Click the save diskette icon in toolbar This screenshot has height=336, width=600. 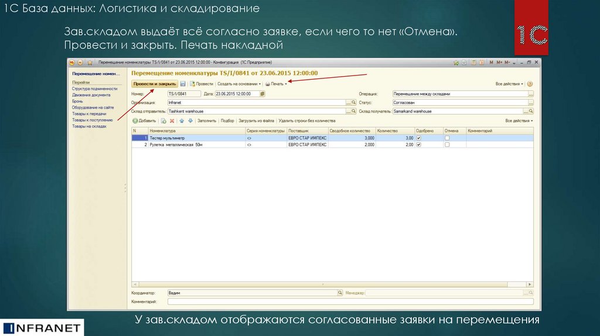(183, 84)
